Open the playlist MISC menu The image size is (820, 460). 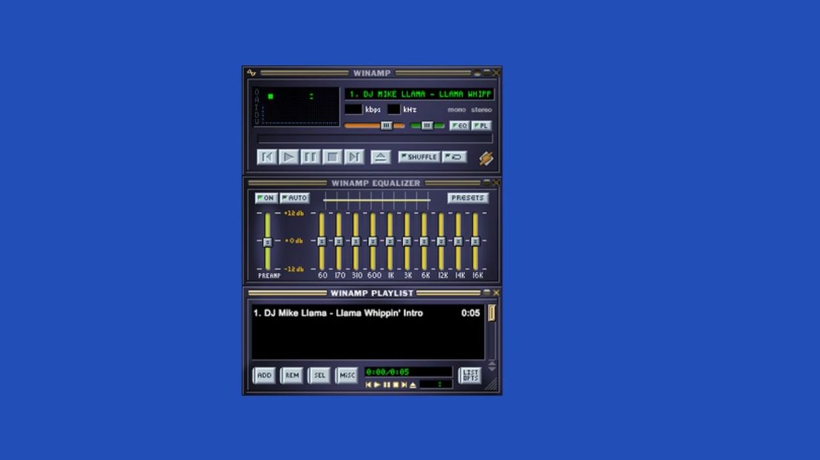(x=347, y=375)
